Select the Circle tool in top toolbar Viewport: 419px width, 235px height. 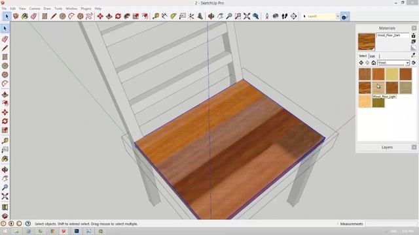63,16
